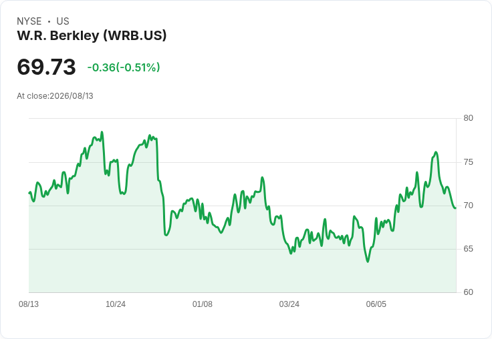Image resolution: width=492 pixels, height=339 pixels.
Task: Select the 10/24 date axis label
Action: [x=116, y=304]
